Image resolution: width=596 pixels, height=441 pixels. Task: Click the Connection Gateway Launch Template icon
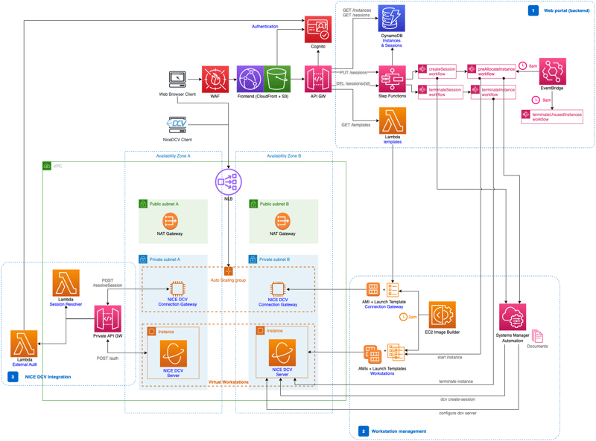393,290
